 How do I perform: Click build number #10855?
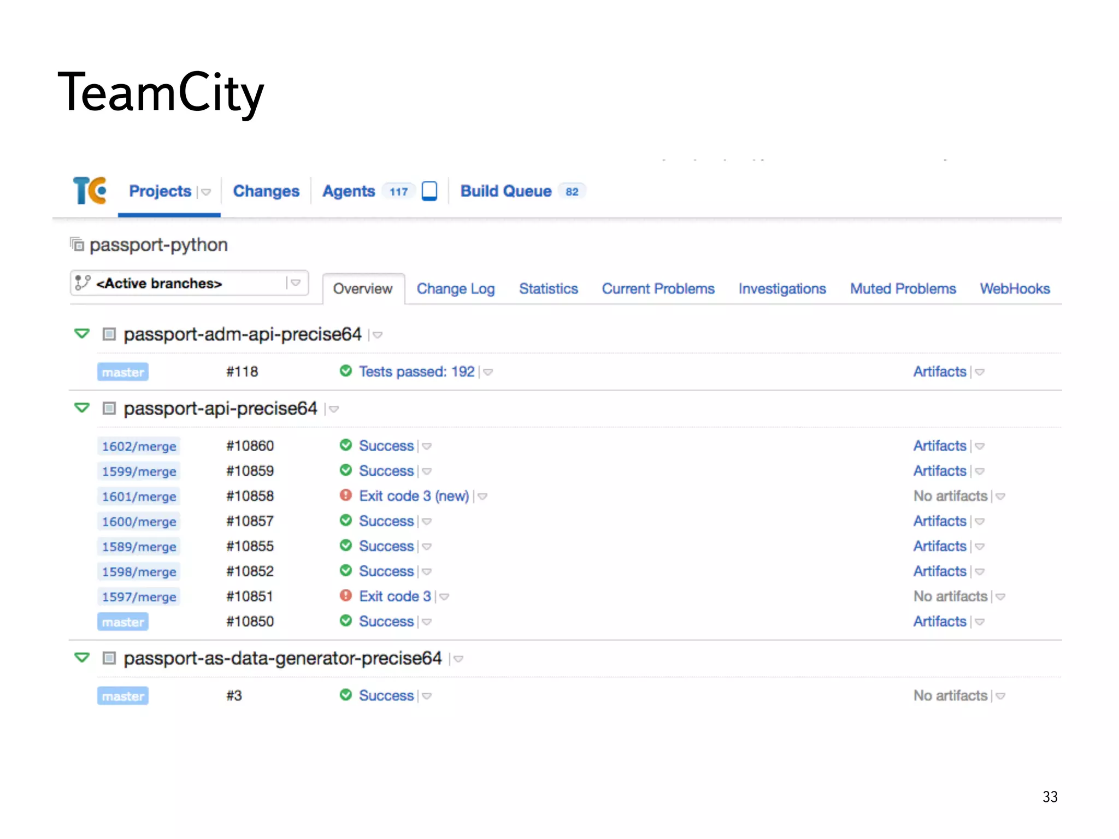(250, 546)
